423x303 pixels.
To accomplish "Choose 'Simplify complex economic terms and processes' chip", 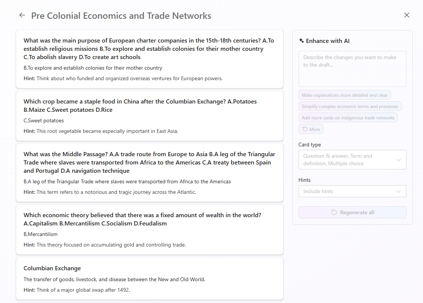I will pos(350,107).
